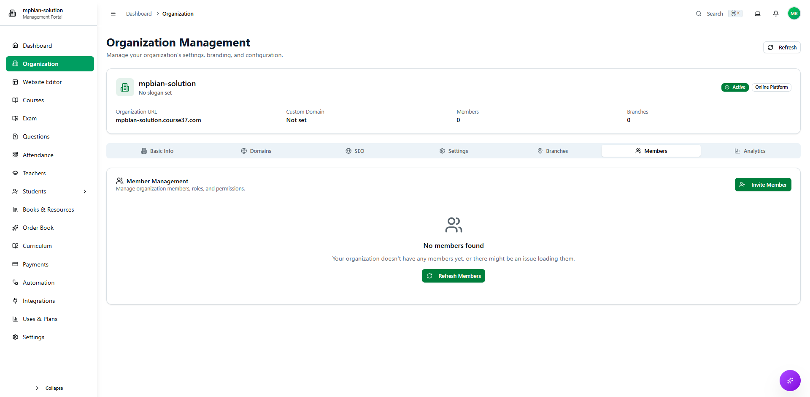Switch to the Analytics tab
This screenshot has width=810, height=397.
(750, 151)
